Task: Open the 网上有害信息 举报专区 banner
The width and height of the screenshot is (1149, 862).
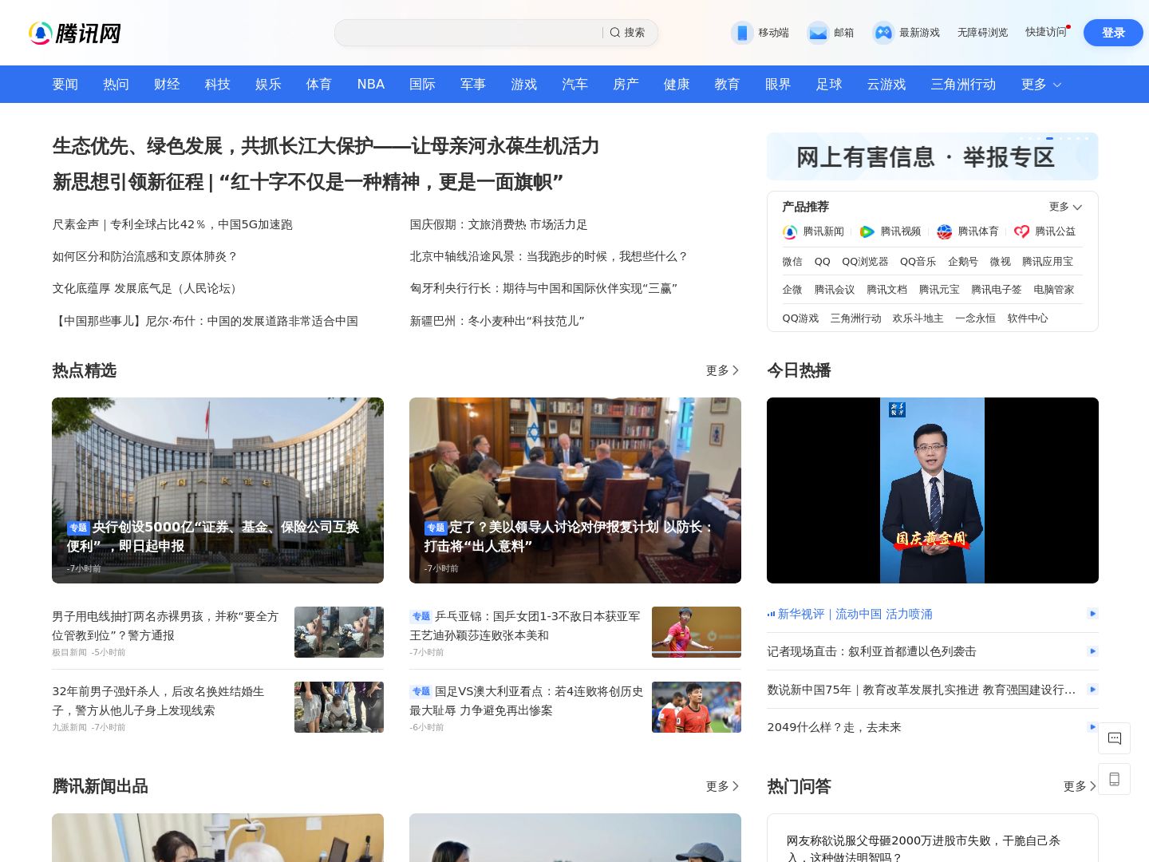Action: [933, 156]
